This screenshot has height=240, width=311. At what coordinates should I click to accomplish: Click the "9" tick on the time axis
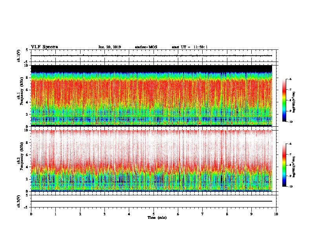click(251, 214)
